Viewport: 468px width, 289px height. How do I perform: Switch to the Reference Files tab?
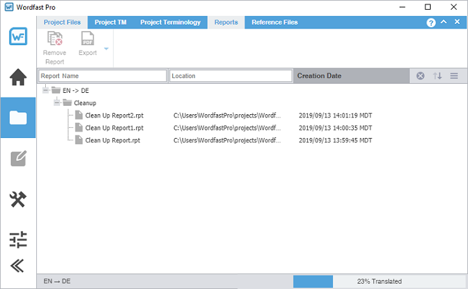pyautogui.click(x=274, y=22)
